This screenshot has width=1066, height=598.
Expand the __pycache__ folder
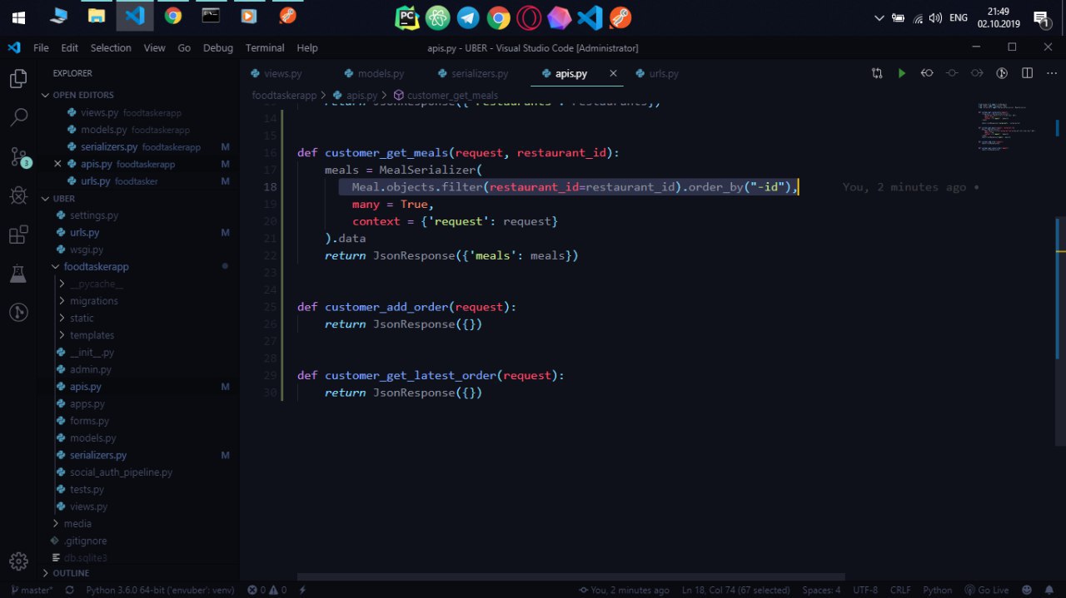point(97,284)
